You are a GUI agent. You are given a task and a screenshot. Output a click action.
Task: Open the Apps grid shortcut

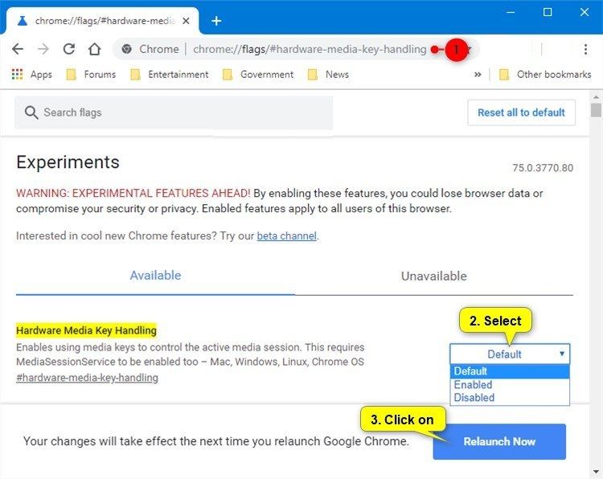tap(32, 74)
